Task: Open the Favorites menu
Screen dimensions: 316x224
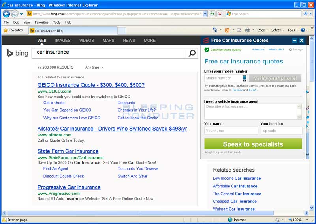Action: pos(41,22)
